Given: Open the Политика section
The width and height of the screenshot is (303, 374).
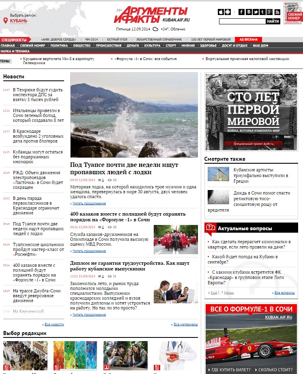Looking at the screenshot, I should coord(59,45).
